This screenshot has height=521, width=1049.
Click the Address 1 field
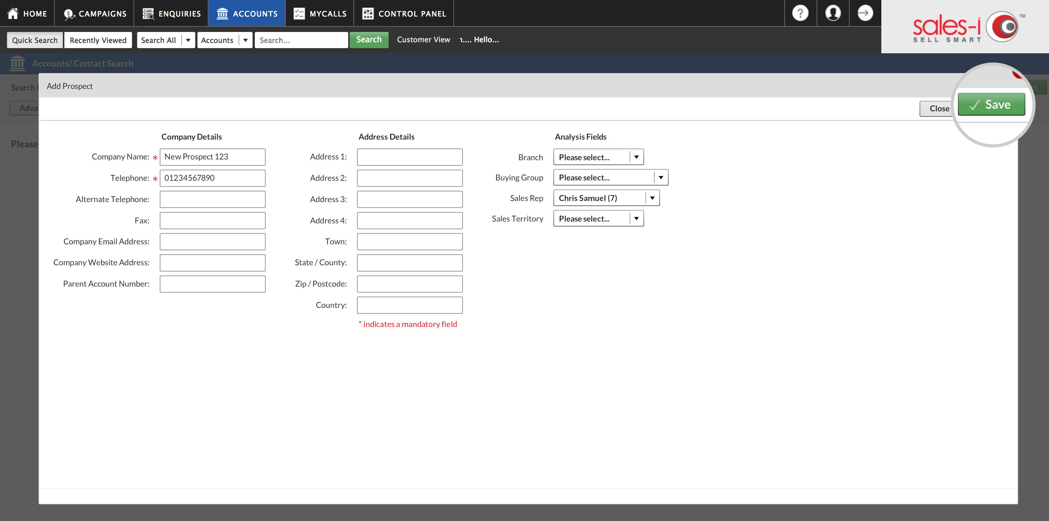tap(410, 157)
